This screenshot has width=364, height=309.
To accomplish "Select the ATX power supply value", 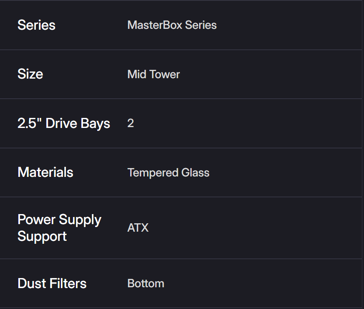I will (x=138, y=228).
